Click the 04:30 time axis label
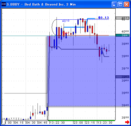The height and width of the screenshot is (126, 131). coord(31,123)
